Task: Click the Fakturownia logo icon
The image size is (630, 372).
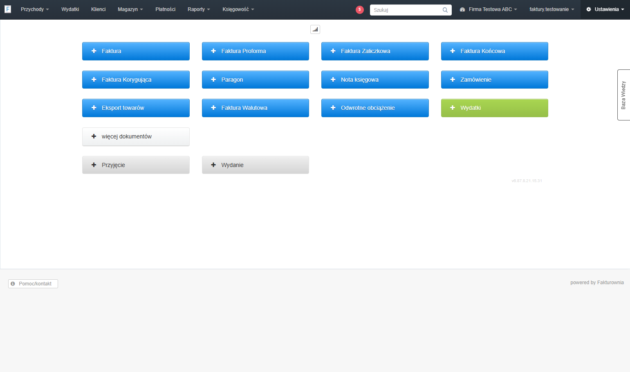Action: 8,9
